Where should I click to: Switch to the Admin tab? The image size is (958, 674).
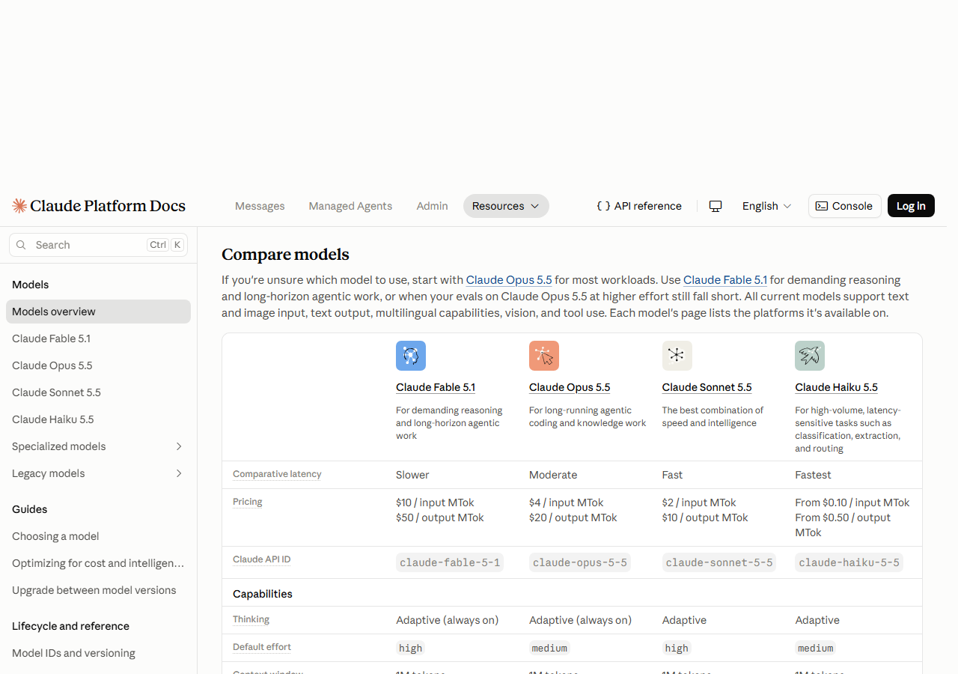click(433, 206)
